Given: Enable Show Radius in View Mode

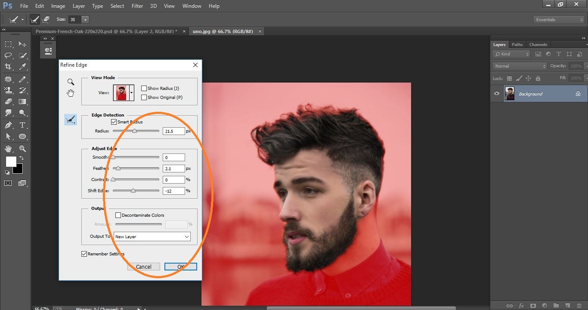Looking at the screenshot, I should pos(144,88).
